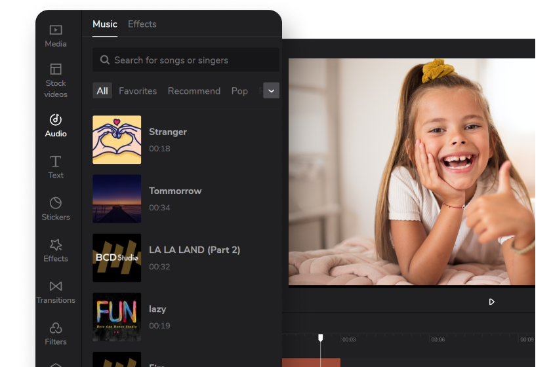The height and width of the screenshot is (367, 551).
Task: Open the Stock videos panel
Action: 56,81
